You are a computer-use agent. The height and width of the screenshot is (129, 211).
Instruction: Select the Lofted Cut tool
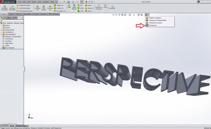[x=59, y=8]
